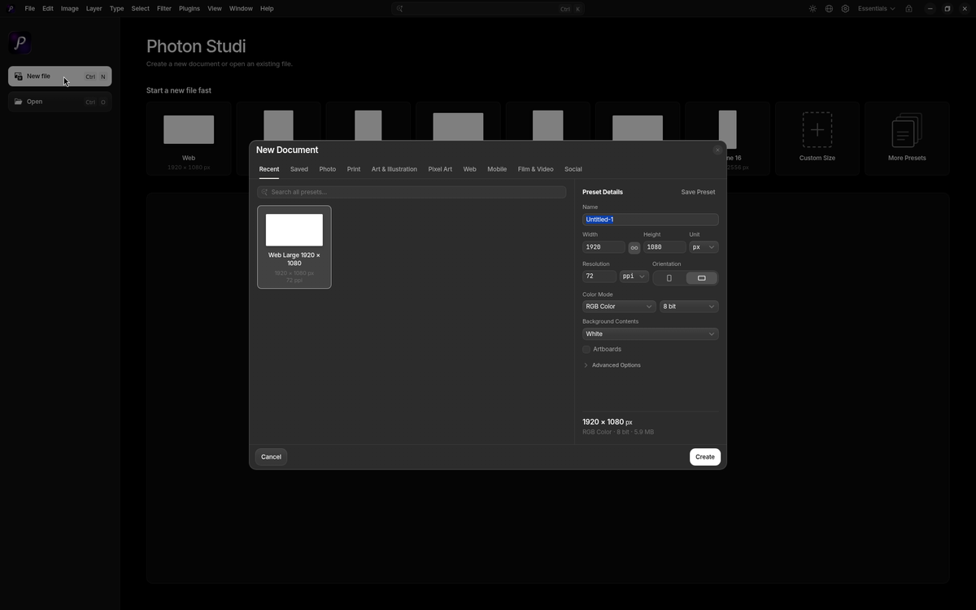Select portrait orientation

pos(669,278)
